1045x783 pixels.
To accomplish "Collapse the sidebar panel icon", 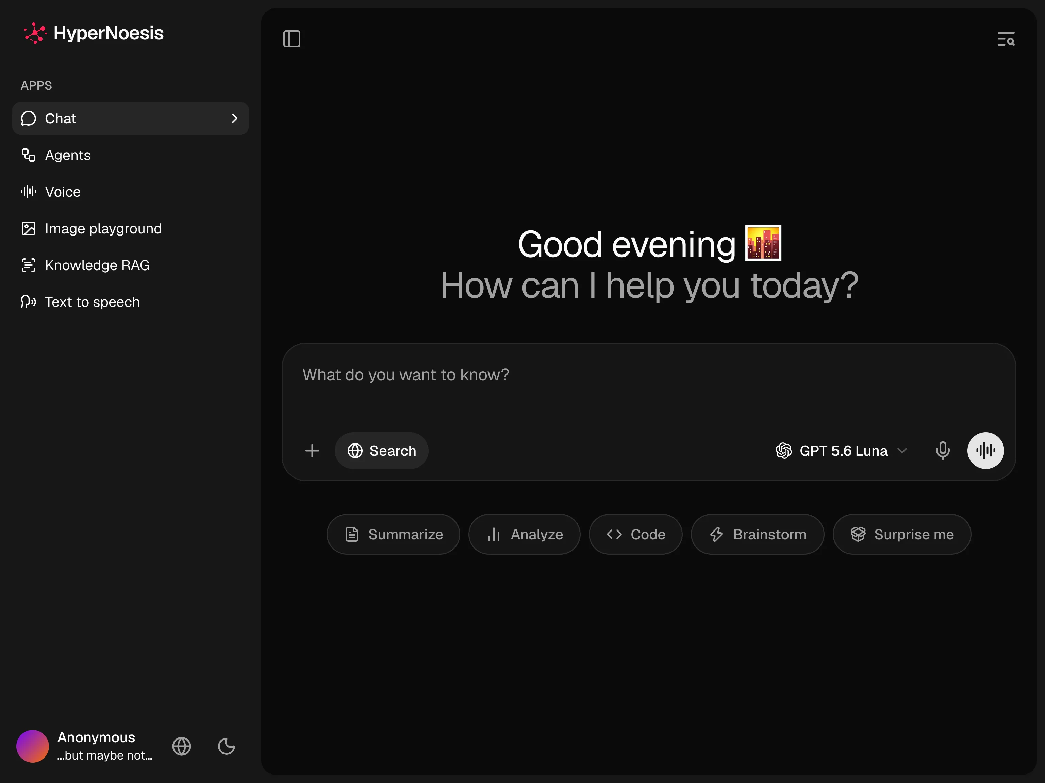I will click(x=292, y=39).
